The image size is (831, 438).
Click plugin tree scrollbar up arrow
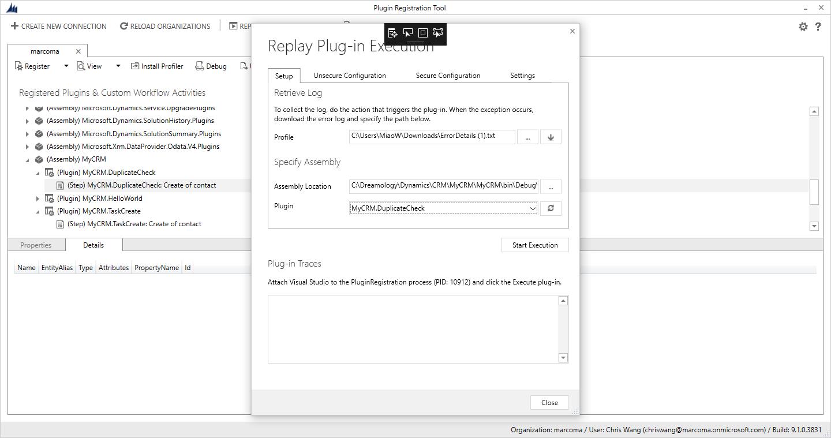tap(814, 111)
